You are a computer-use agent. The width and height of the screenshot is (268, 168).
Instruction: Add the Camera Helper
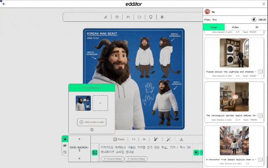coord(136,159)
